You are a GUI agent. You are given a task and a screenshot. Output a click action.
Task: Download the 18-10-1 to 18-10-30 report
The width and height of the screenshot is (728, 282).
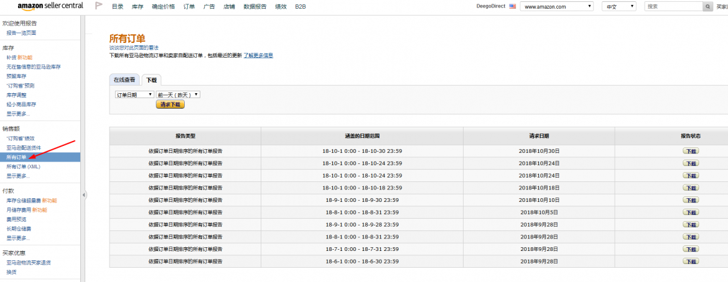pyautogui.click(x=690, y=151)
